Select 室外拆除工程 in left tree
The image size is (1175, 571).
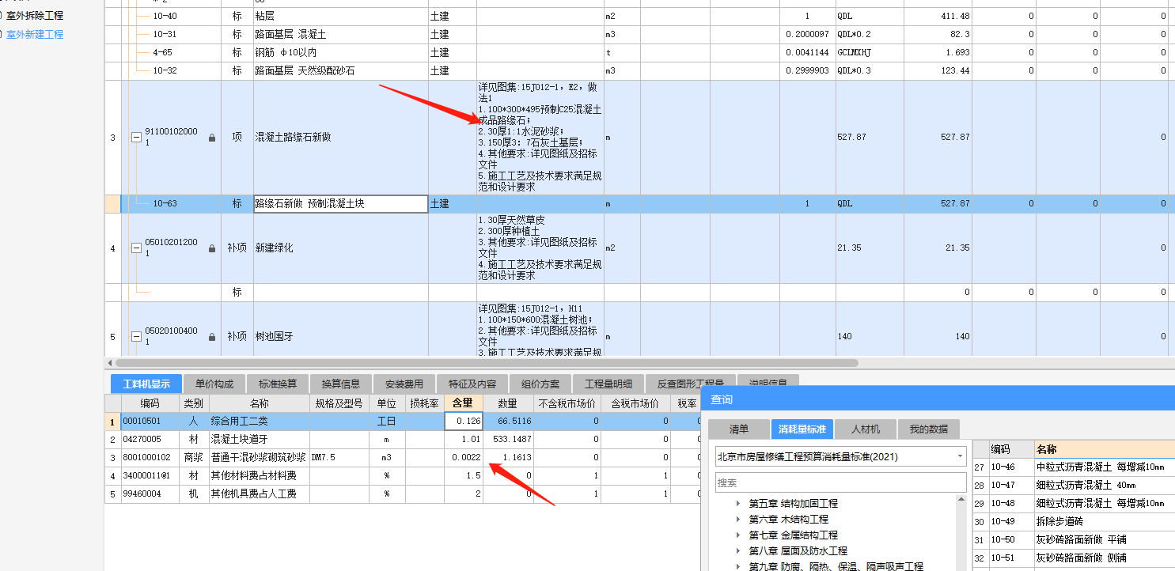(34, 16)
